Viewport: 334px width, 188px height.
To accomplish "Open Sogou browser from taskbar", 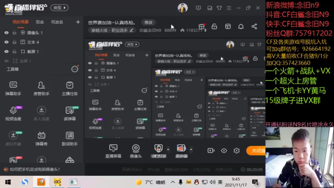I will click(x=25, y=182).
